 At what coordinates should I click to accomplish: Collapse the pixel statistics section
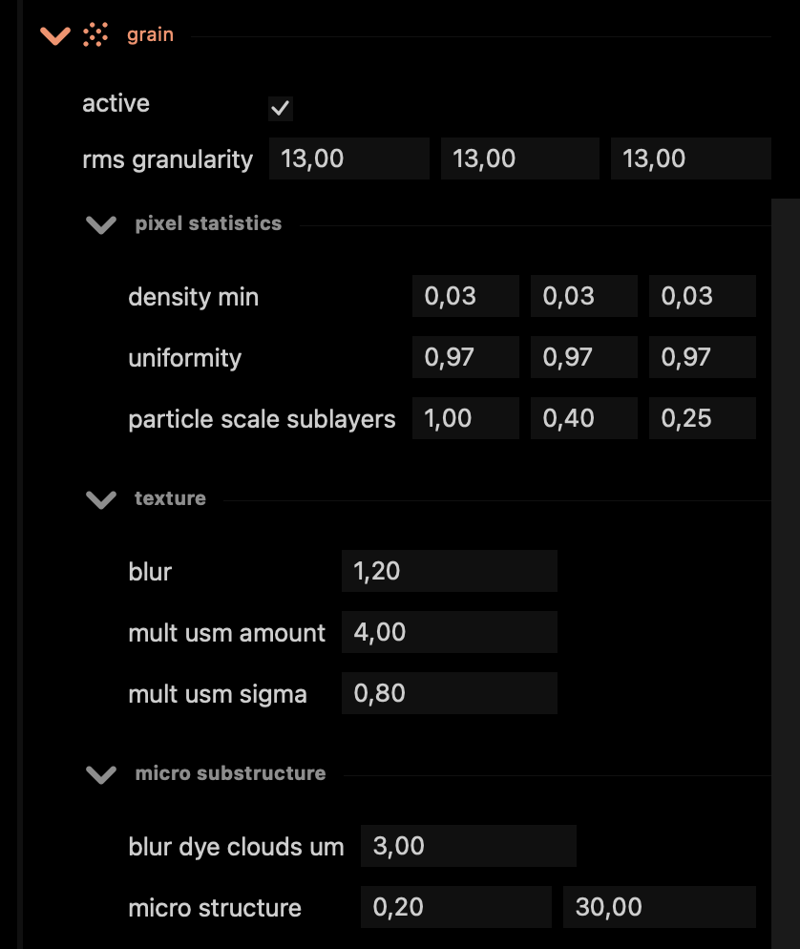point(101,224)
